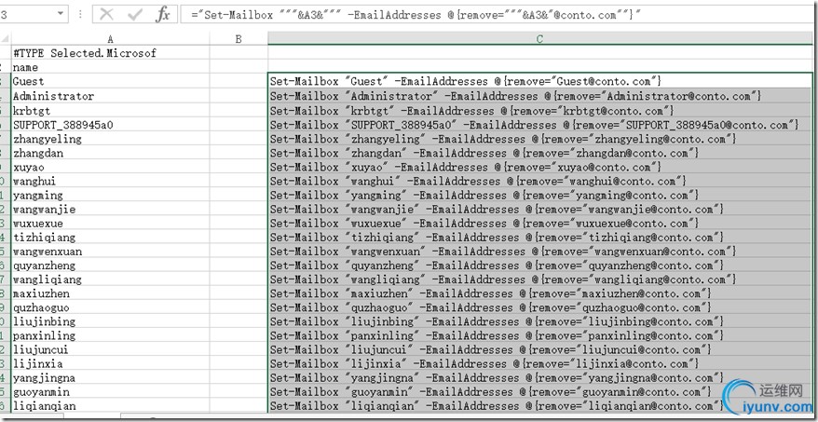Select 'lijinxia' cell in column A
The width and height of the screenshot is (818, 422).
click(111, 363)
